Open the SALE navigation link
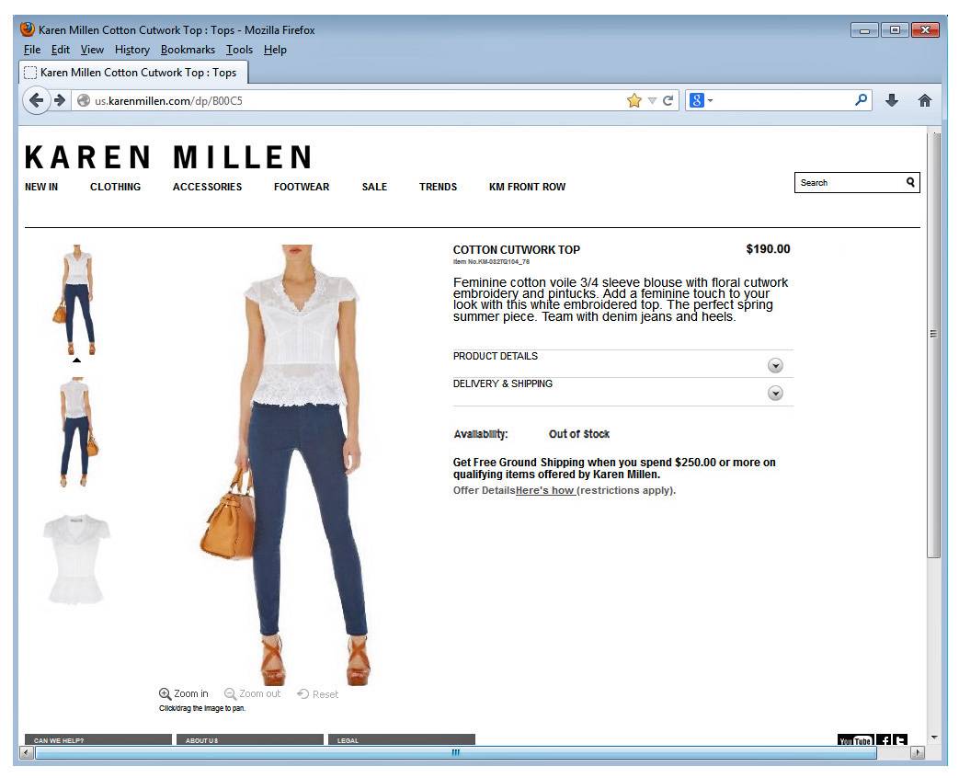Image resolution: width=959 pixels, height=778 pixels. (374, 187)
